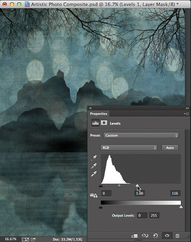Click the white input level field 116
The image size is (191, 242).
175,193
